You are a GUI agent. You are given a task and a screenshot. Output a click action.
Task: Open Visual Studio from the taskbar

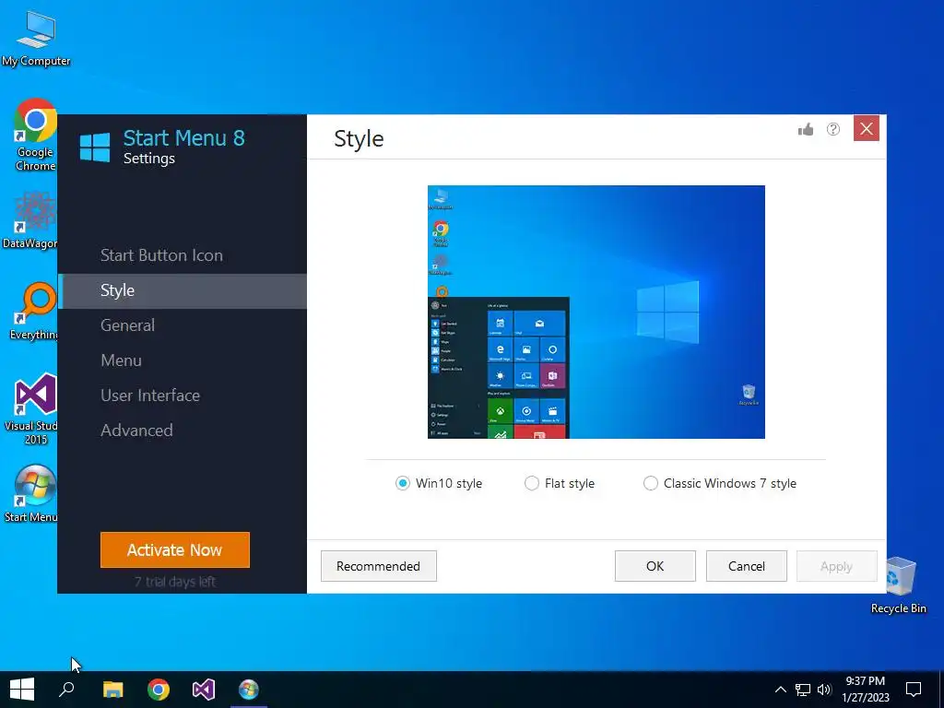click(204, 690)
